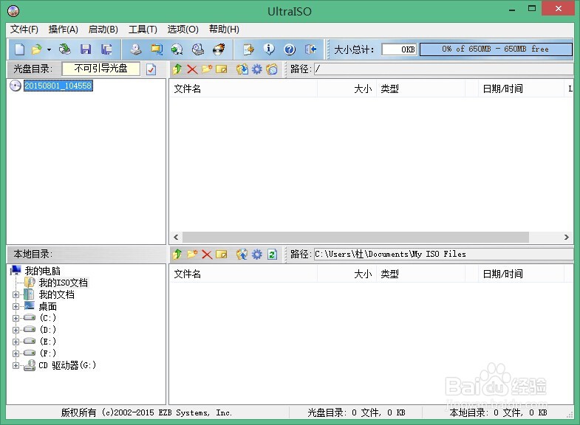This screenshot has width=580, height=425.
Task: Open Help with the blue question mark icon
Action: tap(290, 49)
